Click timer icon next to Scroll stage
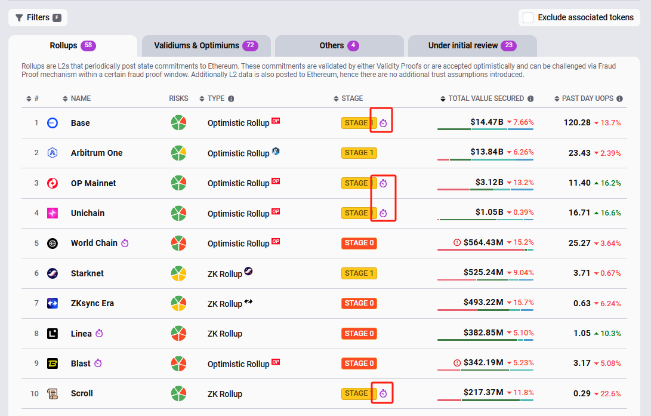651x416 pixels. point(383,393)
